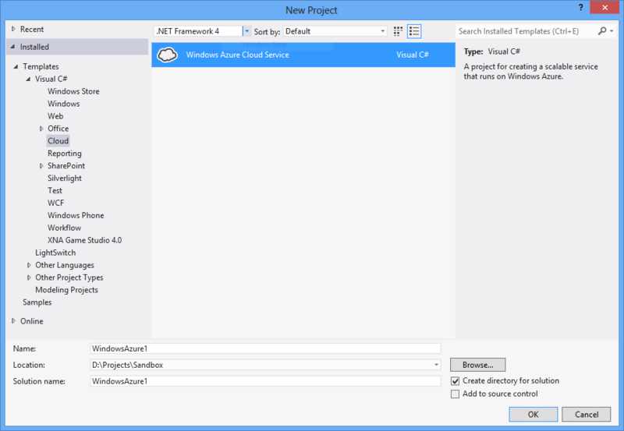The height and width of the screenshot is (431, 624).
Task: Click the Solution name input field
Action: (x=265, y=381)
